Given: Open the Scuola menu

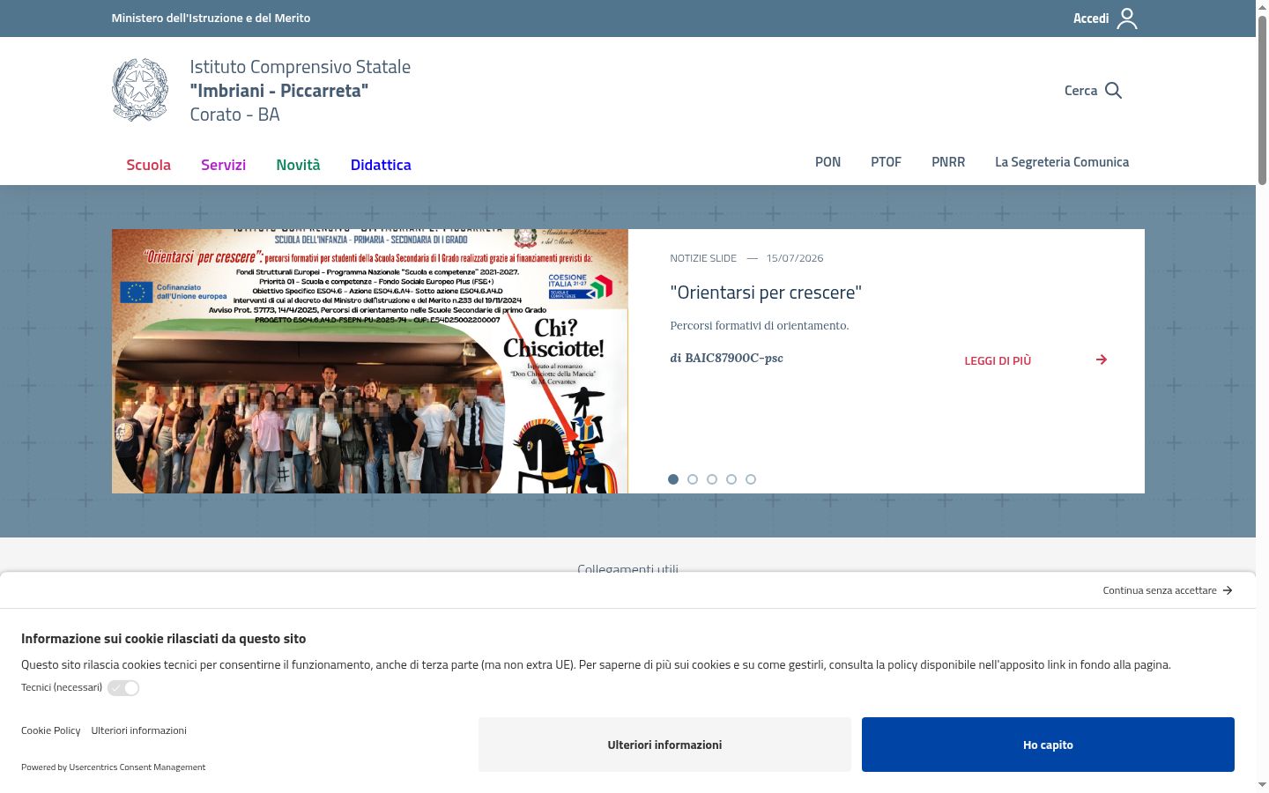Looking at the screenshot, I should tap(148, 165).
